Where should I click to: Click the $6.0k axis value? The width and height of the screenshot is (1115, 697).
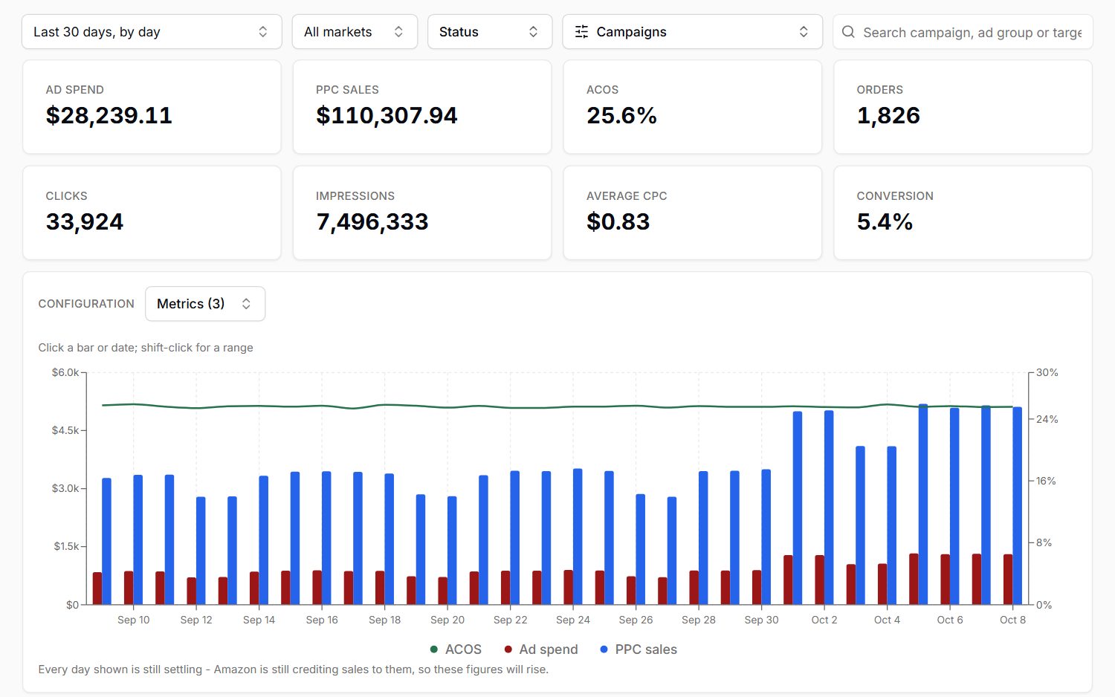pyautogui.click(x=65, y=372)
